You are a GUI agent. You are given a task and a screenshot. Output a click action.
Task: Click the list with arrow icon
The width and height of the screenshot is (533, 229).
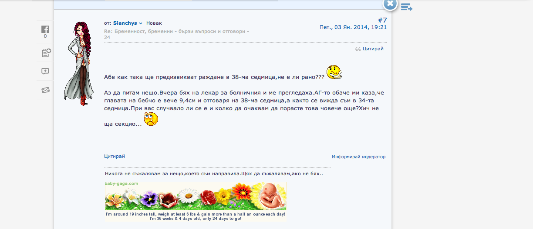pyautogui.click(x=406, y=7)
